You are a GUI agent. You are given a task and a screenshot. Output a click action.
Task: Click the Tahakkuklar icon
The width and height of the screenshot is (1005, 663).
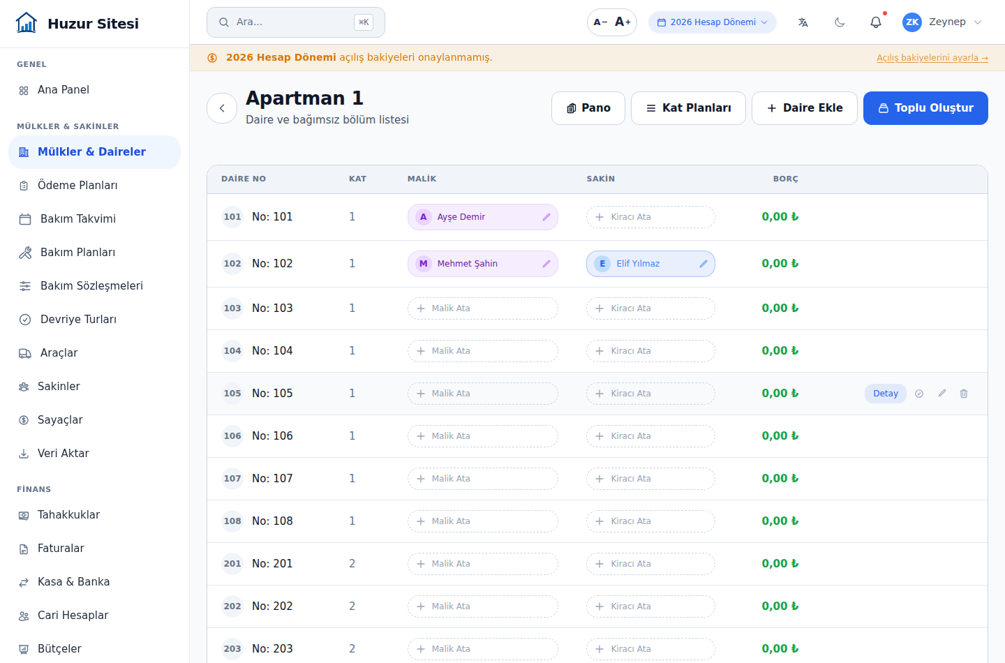coord(24,515)
